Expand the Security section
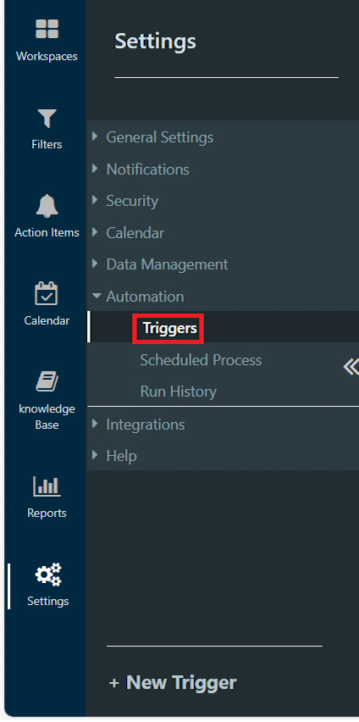This screenshot has width=359, height=722. coord(224,201)
